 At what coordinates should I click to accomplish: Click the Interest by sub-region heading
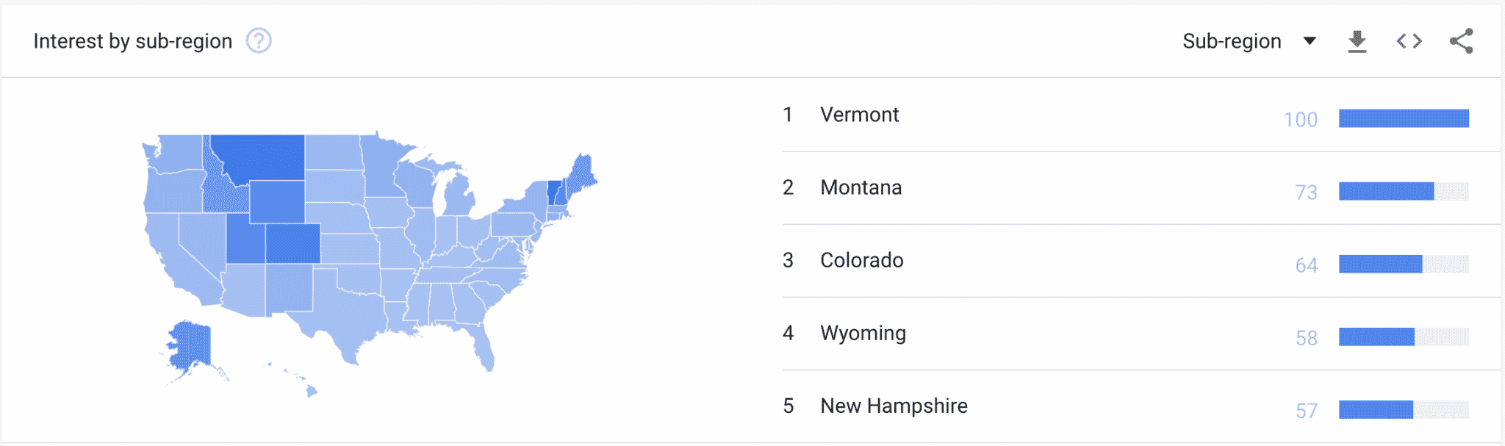(132, 41)
